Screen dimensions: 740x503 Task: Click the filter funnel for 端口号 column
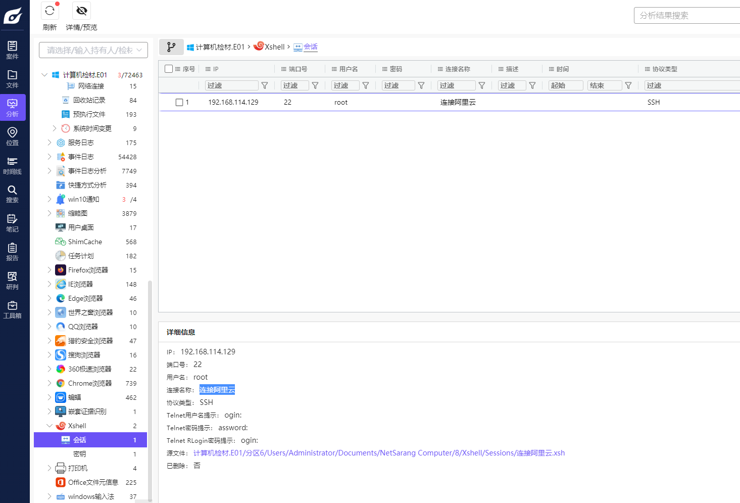point(315,85)
